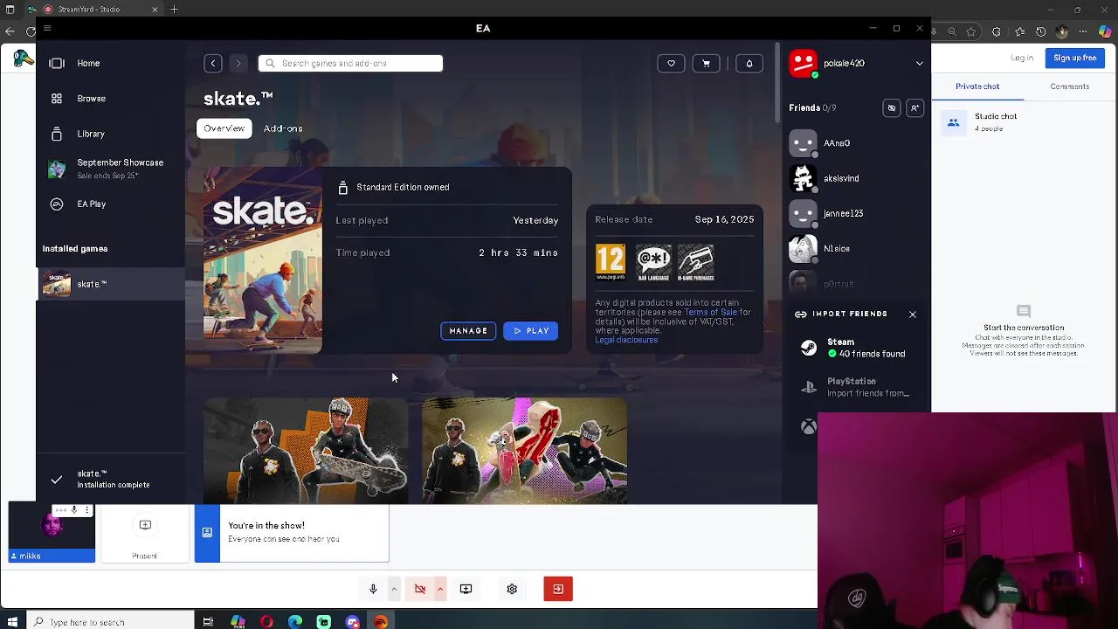Open the pink skaters promo thumbnail
Screen dimensions: 1118x629
(524, 451)
